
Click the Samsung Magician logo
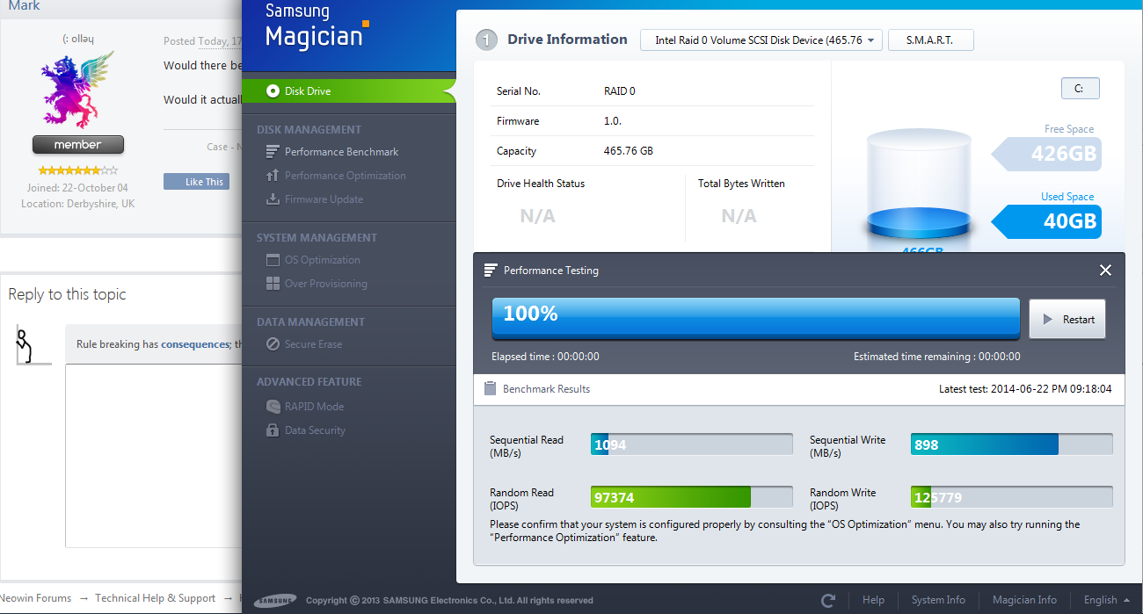tap(317, 26)
